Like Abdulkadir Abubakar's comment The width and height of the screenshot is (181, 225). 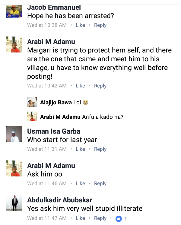[80, 218]
